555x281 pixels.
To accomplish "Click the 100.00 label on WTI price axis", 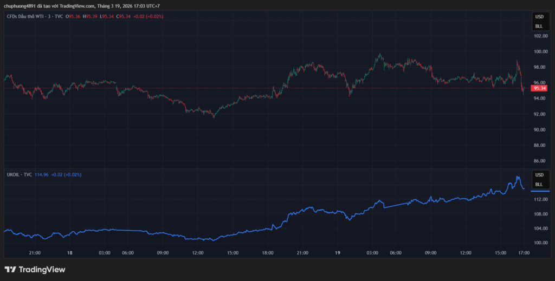I will click(539, 52).
